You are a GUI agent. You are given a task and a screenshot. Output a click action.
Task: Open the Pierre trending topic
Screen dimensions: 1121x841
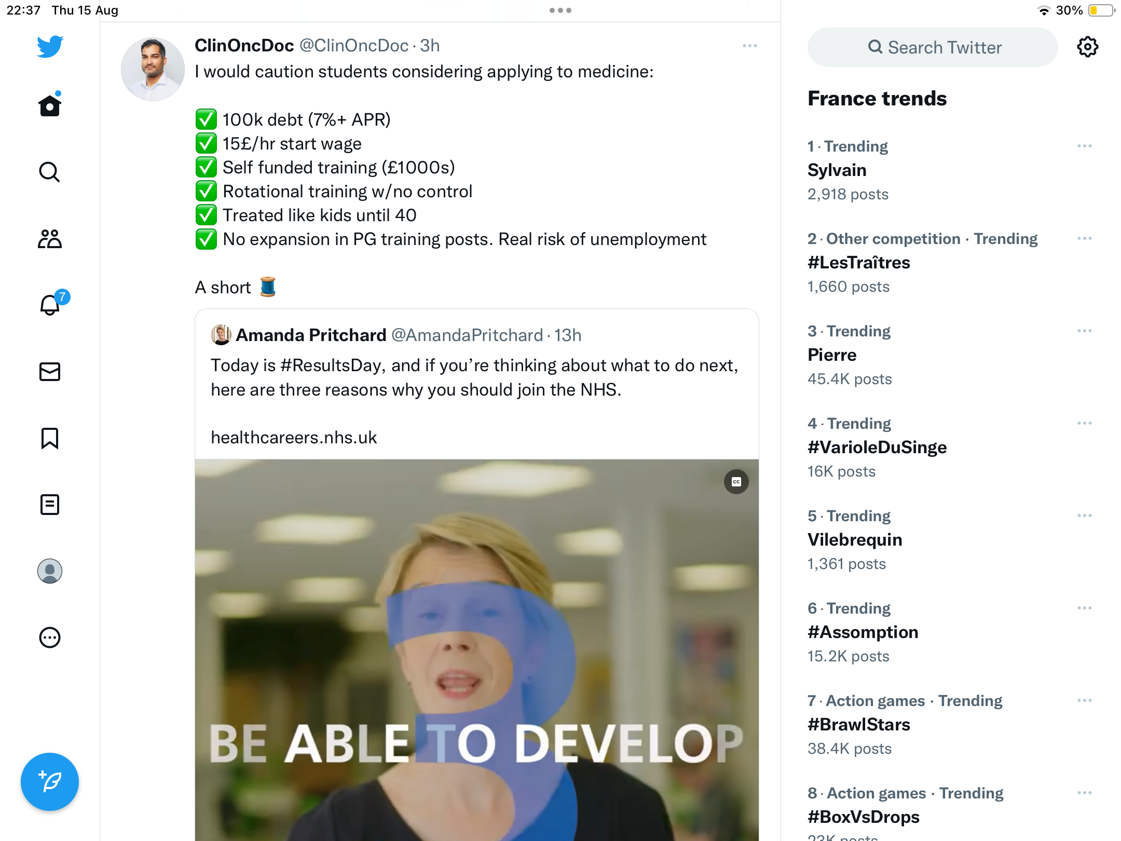[x=832, y=355]
